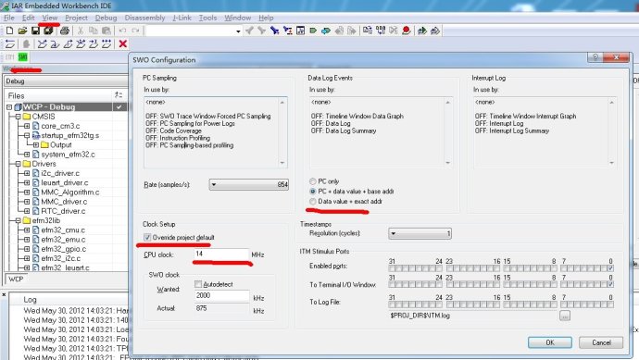Click the Compile toolbar icon

pyautogui.click(x=367, y=31)
